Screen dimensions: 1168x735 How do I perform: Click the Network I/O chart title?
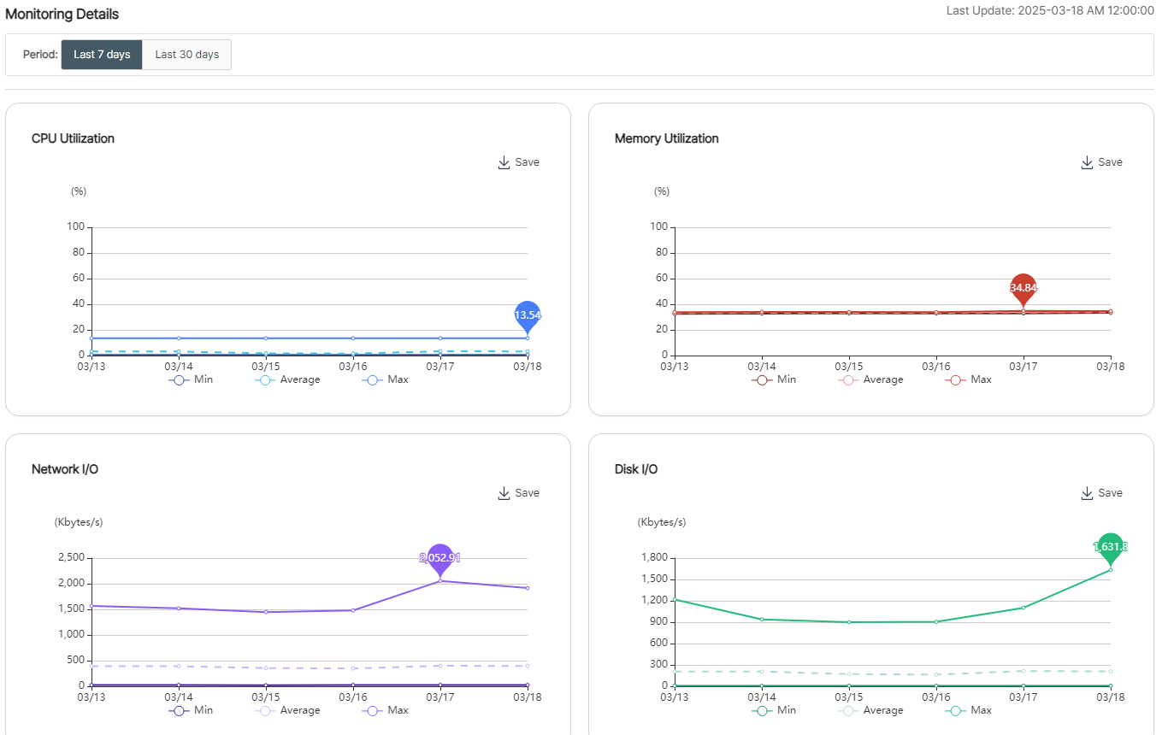tap(65, 469)
